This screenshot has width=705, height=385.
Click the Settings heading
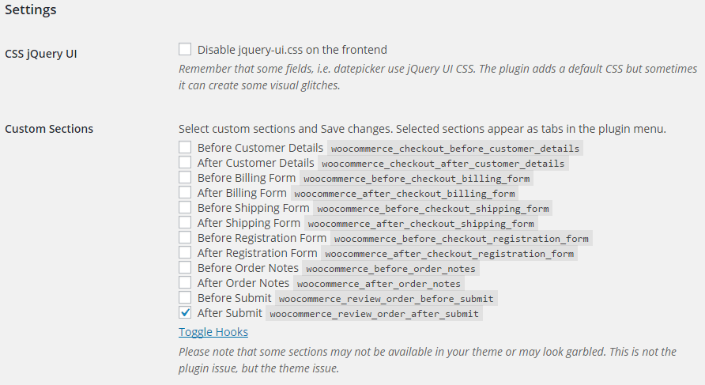(31, 11)
